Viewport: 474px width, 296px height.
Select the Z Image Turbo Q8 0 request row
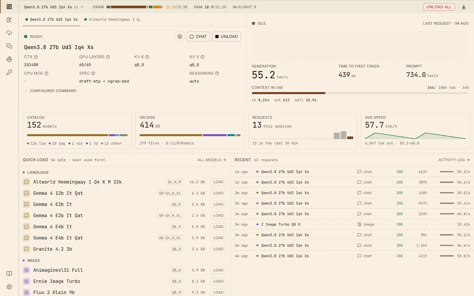click(352, 224)
